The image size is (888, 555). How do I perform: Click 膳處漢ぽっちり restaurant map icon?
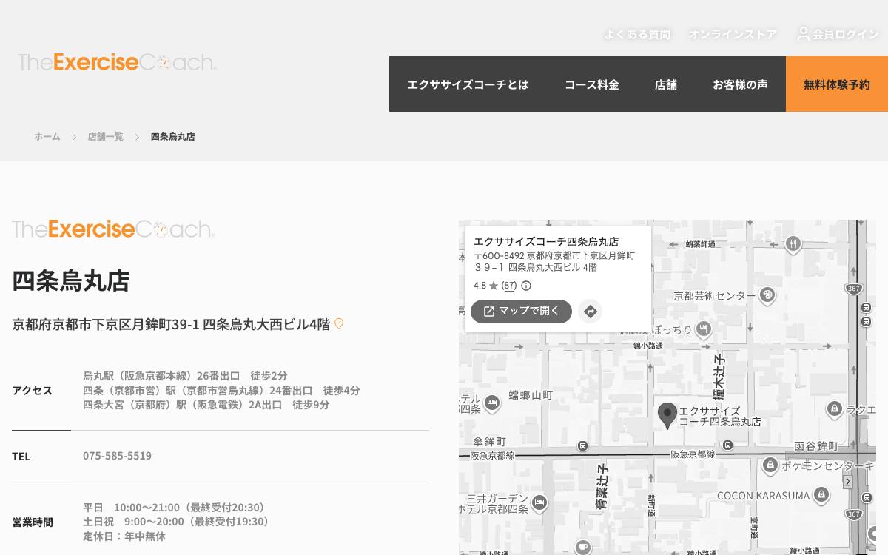pyautogui.click(x=703, y=329)
